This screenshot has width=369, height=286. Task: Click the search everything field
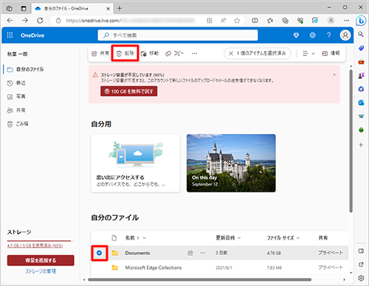click(x=178, y=35)
